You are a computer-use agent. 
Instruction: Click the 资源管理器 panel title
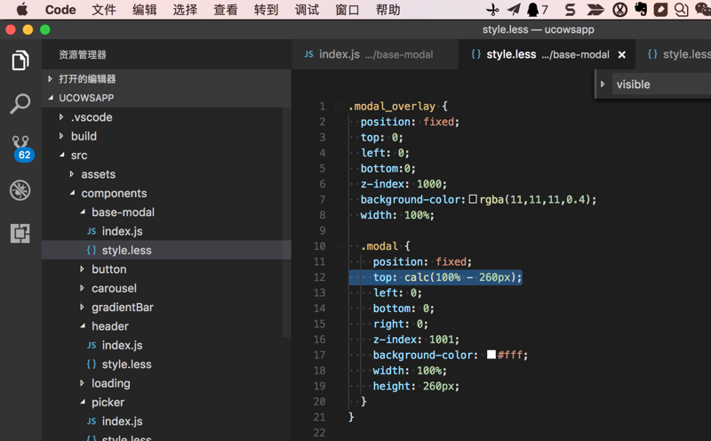(x=83, y=55)
